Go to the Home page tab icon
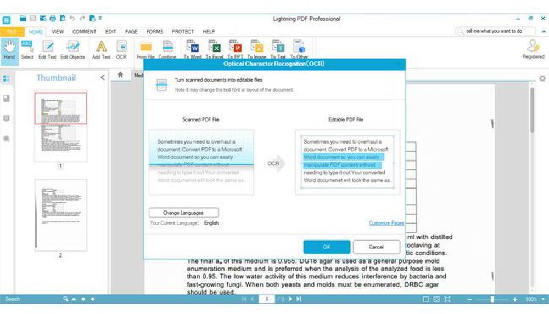Image resolution: width=549 pixels, height=314 pixels. pos(120,75)
